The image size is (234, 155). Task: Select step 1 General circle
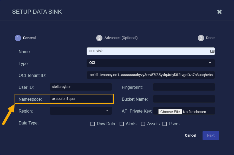point(18,38)
